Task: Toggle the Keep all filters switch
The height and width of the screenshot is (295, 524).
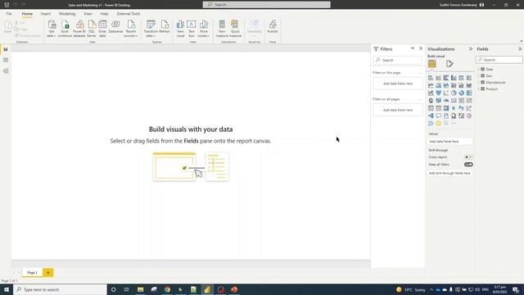Action: click(x=468, y=165)
